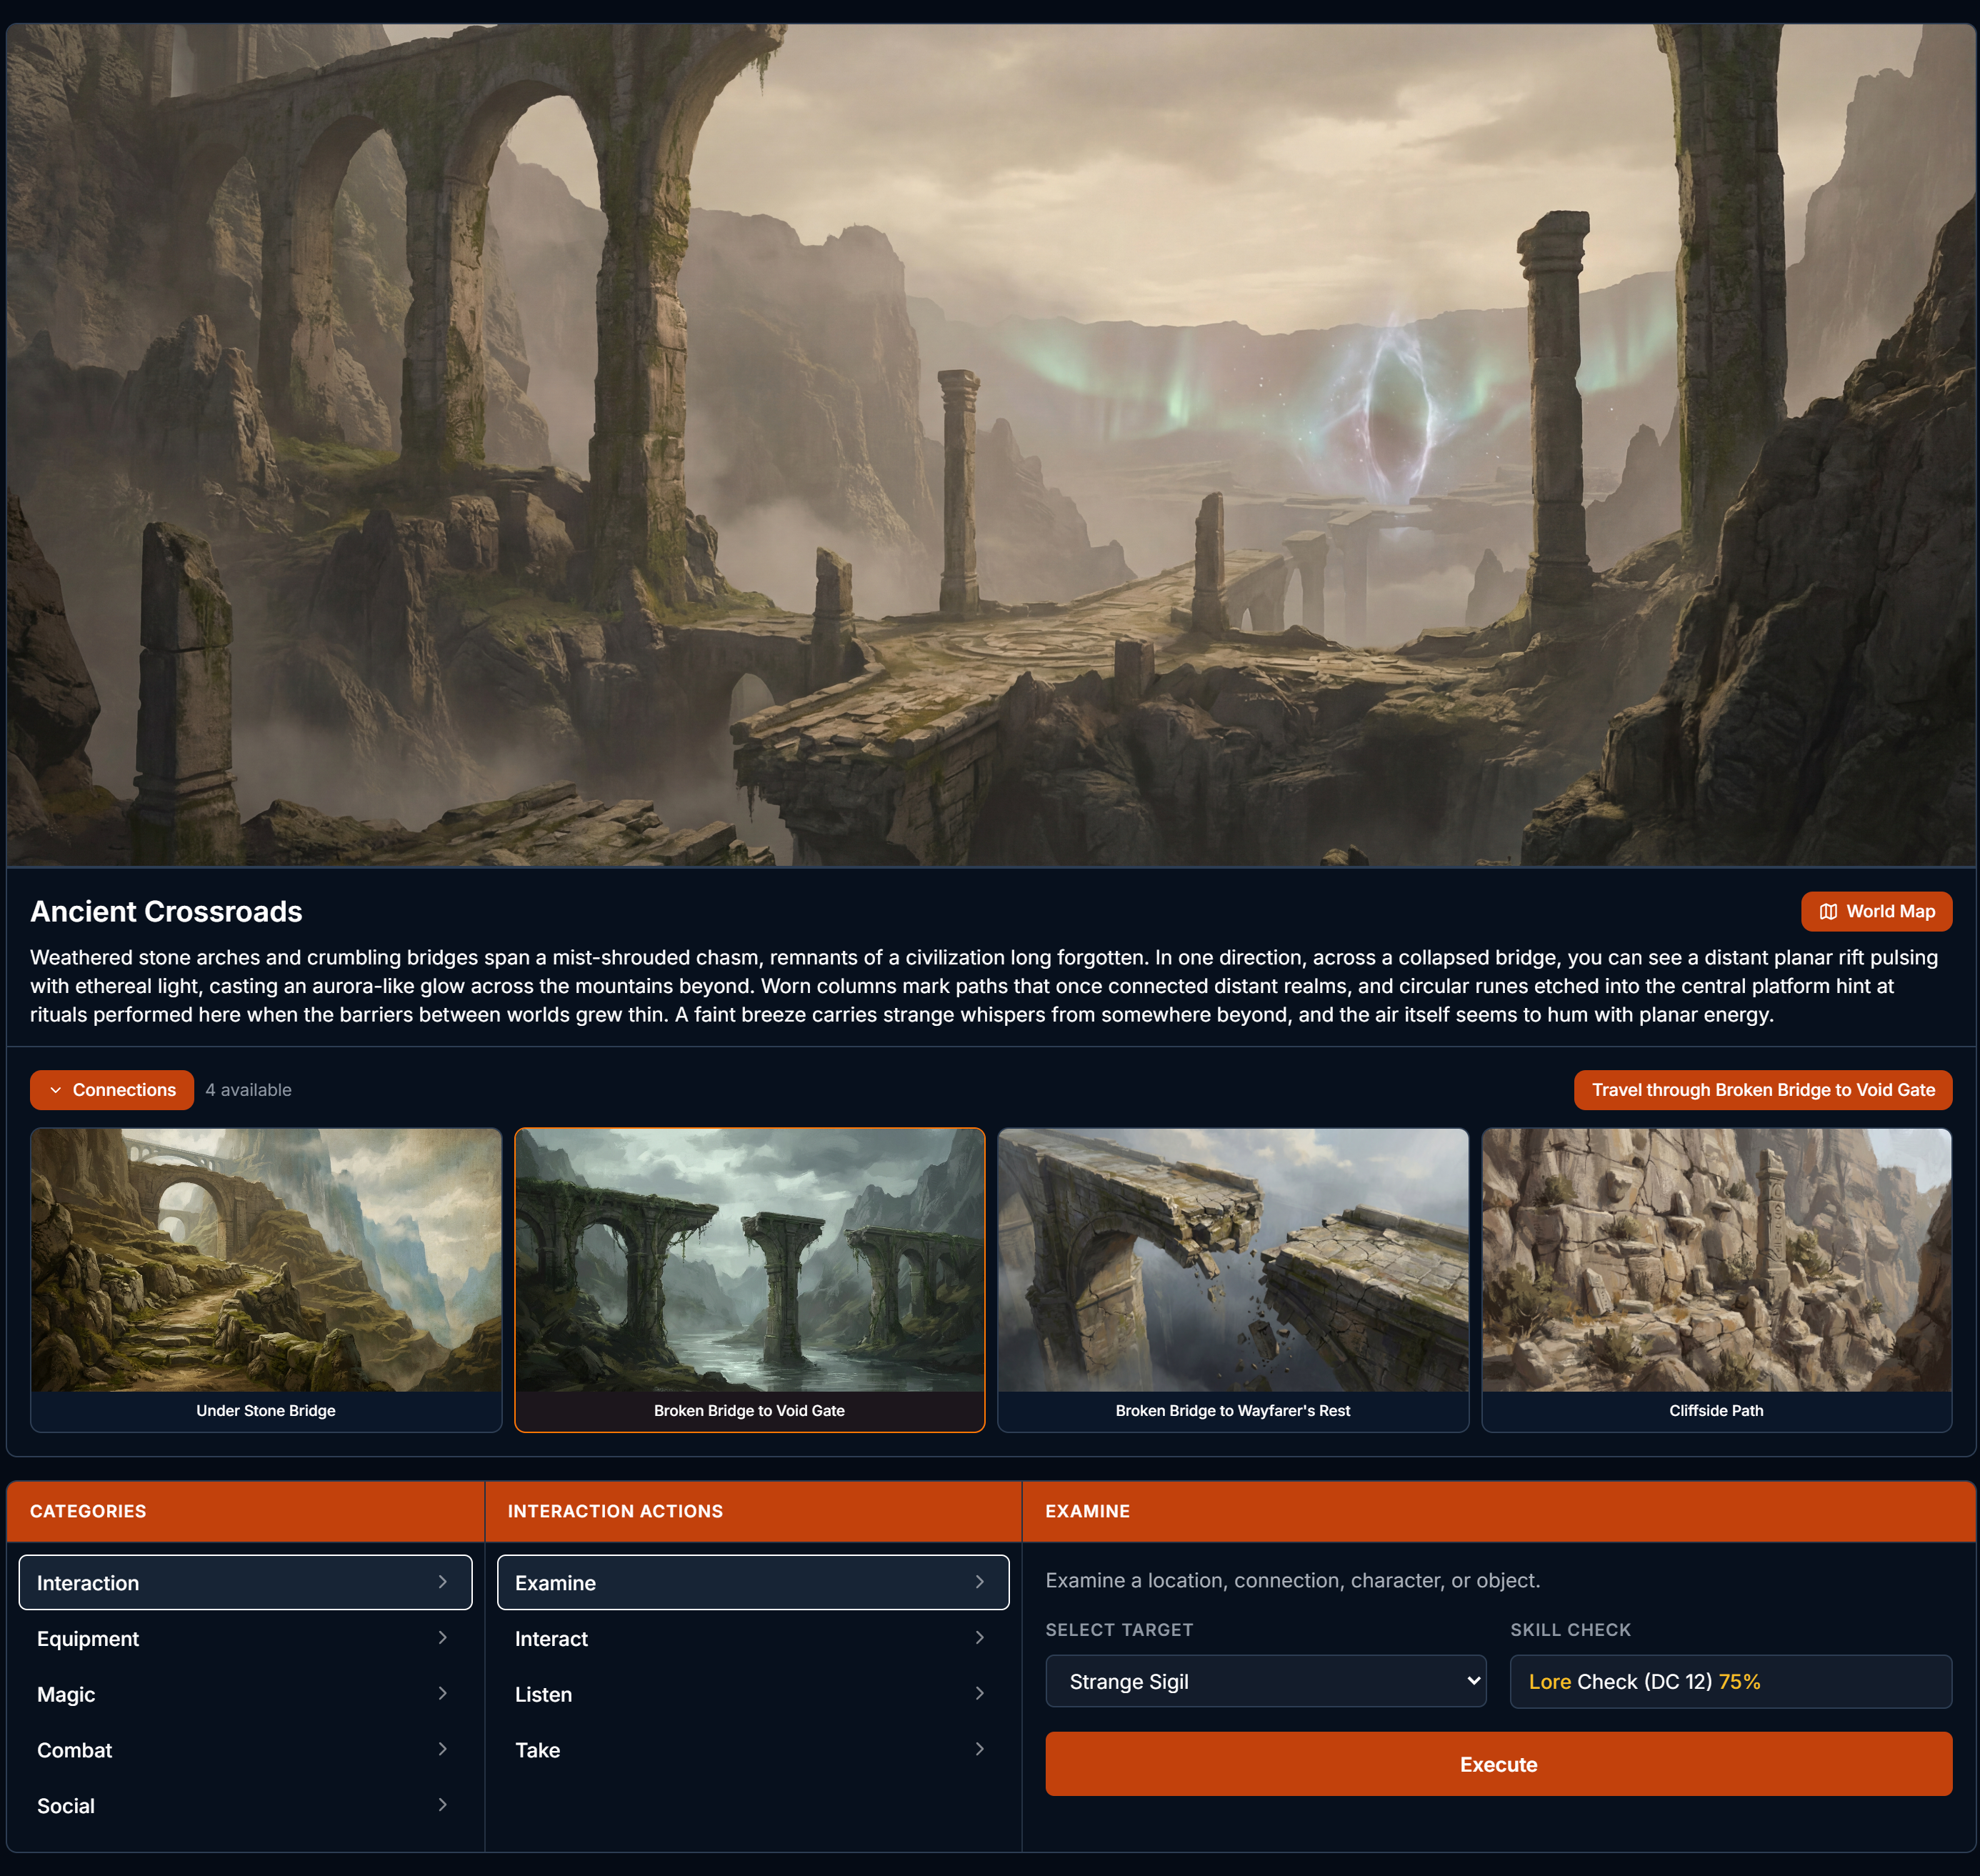Viewport: 1980px width, 1876px height.
Task: Click the SKILL CHECK label
Action: [x=1570, y=1630]
